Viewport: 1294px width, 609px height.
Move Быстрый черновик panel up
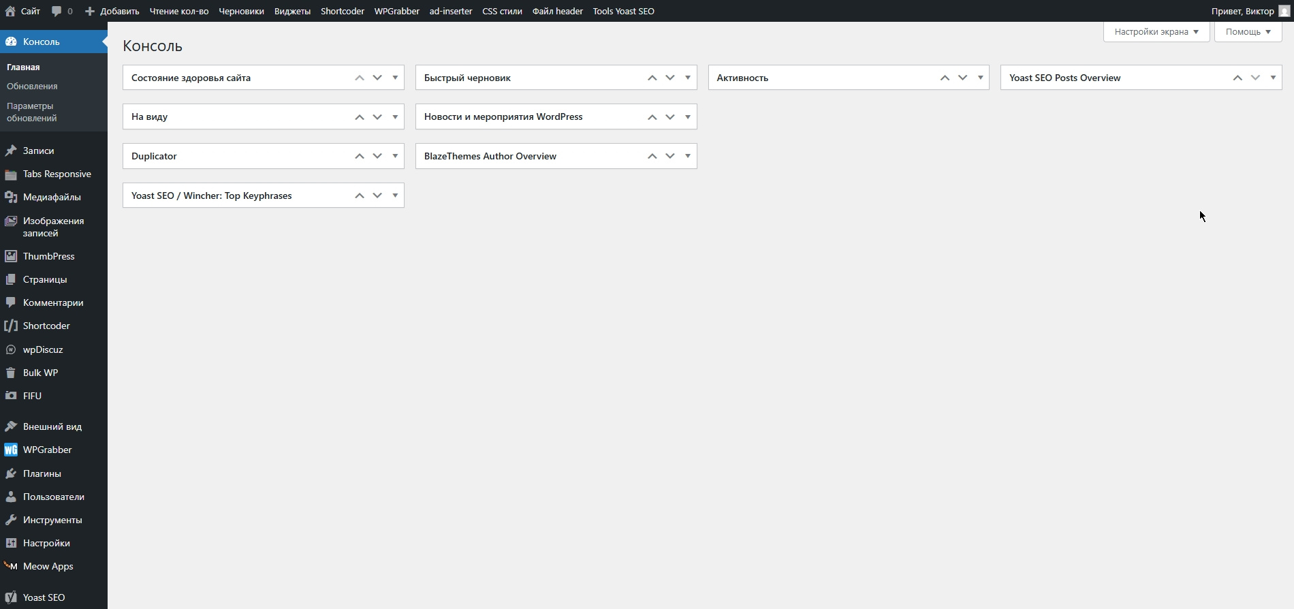(x=652, y=78)
